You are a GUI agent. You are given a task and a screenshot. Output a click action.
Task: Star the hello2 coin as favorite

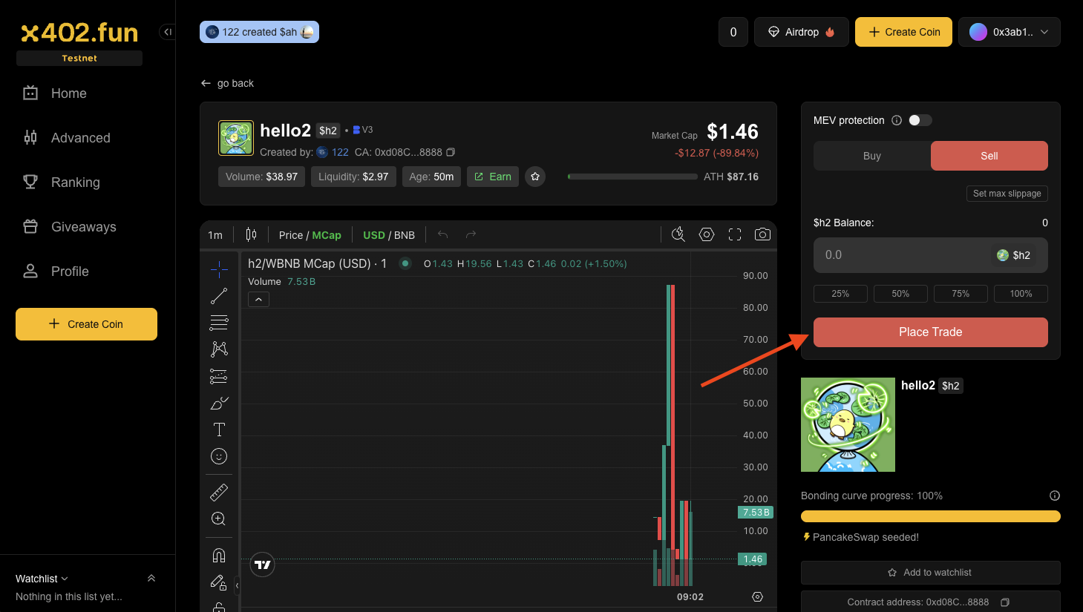pyautogui.click(x=535, y=177)
